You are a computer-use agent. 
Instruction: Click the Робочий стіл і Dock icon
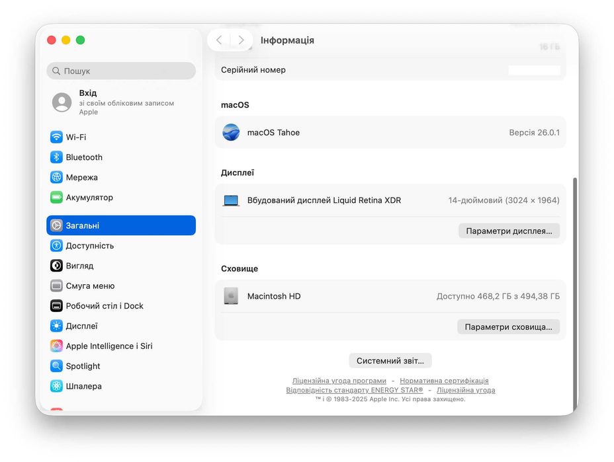click(56, 306)
